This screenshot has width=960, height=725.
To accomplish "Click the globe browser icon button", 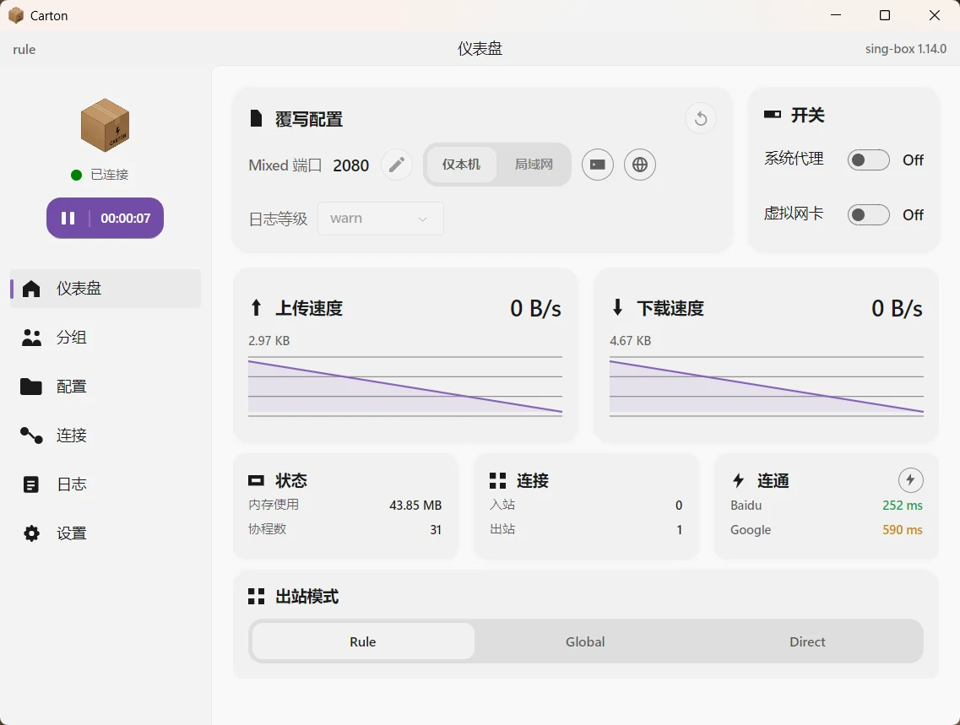I will tap(640, 165).
